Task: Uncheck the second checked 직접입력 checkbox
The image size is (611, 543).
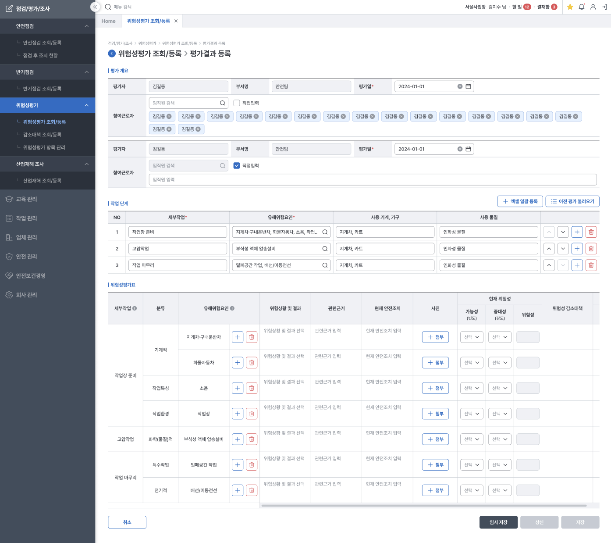Action: pyautogui.click(x=237, y=166)
